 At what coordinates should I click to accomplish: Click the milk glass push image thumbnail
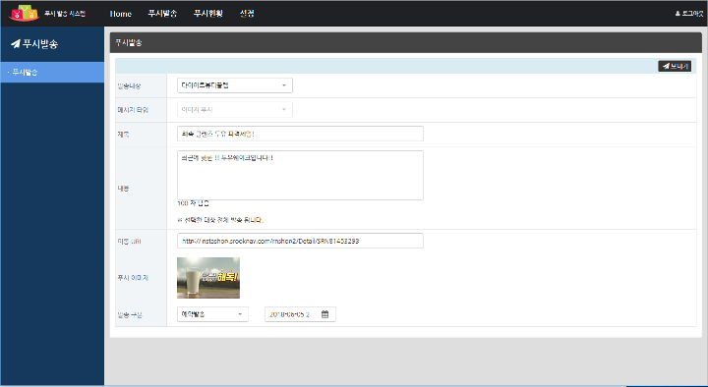click(x=208, y=278)
